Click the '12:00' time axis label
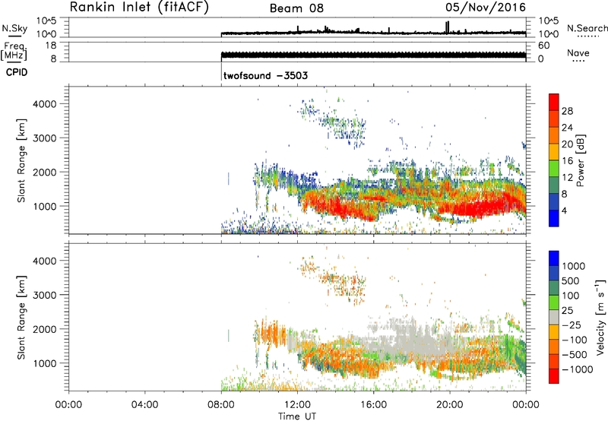 [x=297, y=405]
